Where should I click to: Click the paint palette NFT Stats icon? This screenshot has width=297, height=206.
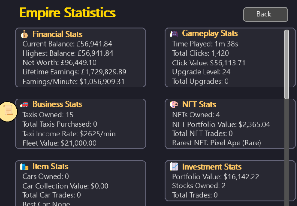pyautogui.click(x=174, y=105)
